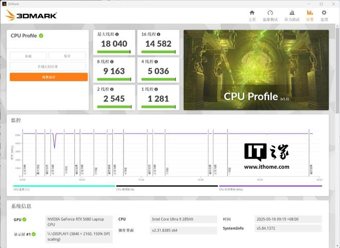This screenshot has width=340, height=248.
Task: Toggle the purple CPU clock frequency legend
Action: coord(270,186)
